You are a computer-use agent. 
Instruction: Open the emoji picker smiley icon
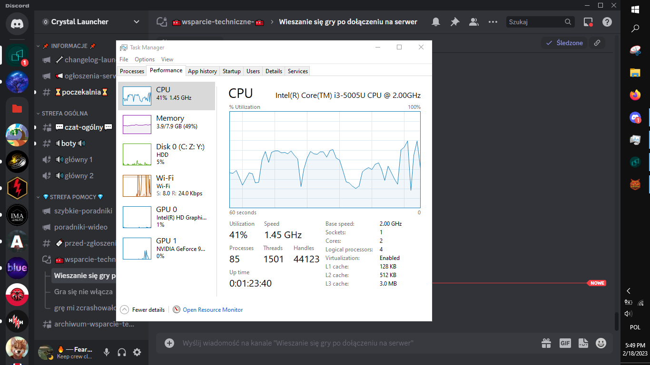pos(601,343)
